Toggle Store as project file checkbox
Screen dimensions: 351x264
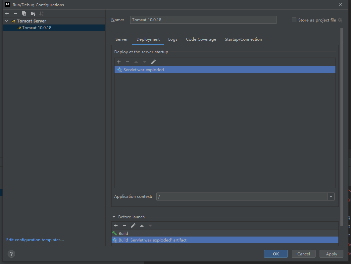tap(294, 20)
